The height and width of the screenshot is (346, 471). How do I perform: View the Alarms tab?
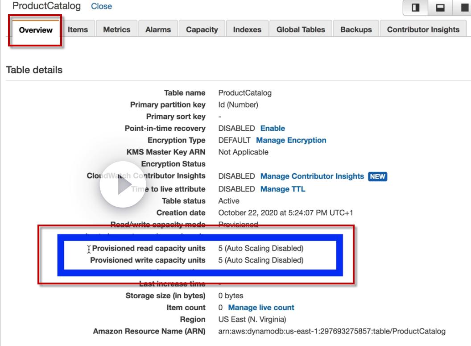point(158,30)
